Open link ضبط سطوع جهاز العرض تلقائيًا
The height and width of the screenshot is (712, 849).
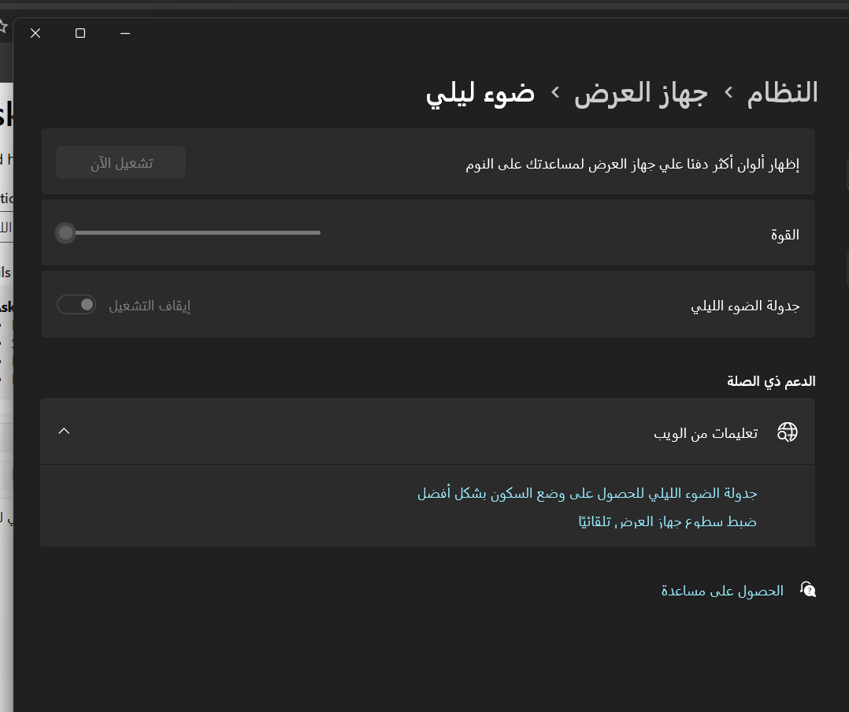coord(667,521)
